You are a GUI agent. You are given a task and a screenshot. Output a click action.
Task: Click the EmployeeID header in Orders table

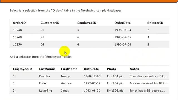point(87,23)
